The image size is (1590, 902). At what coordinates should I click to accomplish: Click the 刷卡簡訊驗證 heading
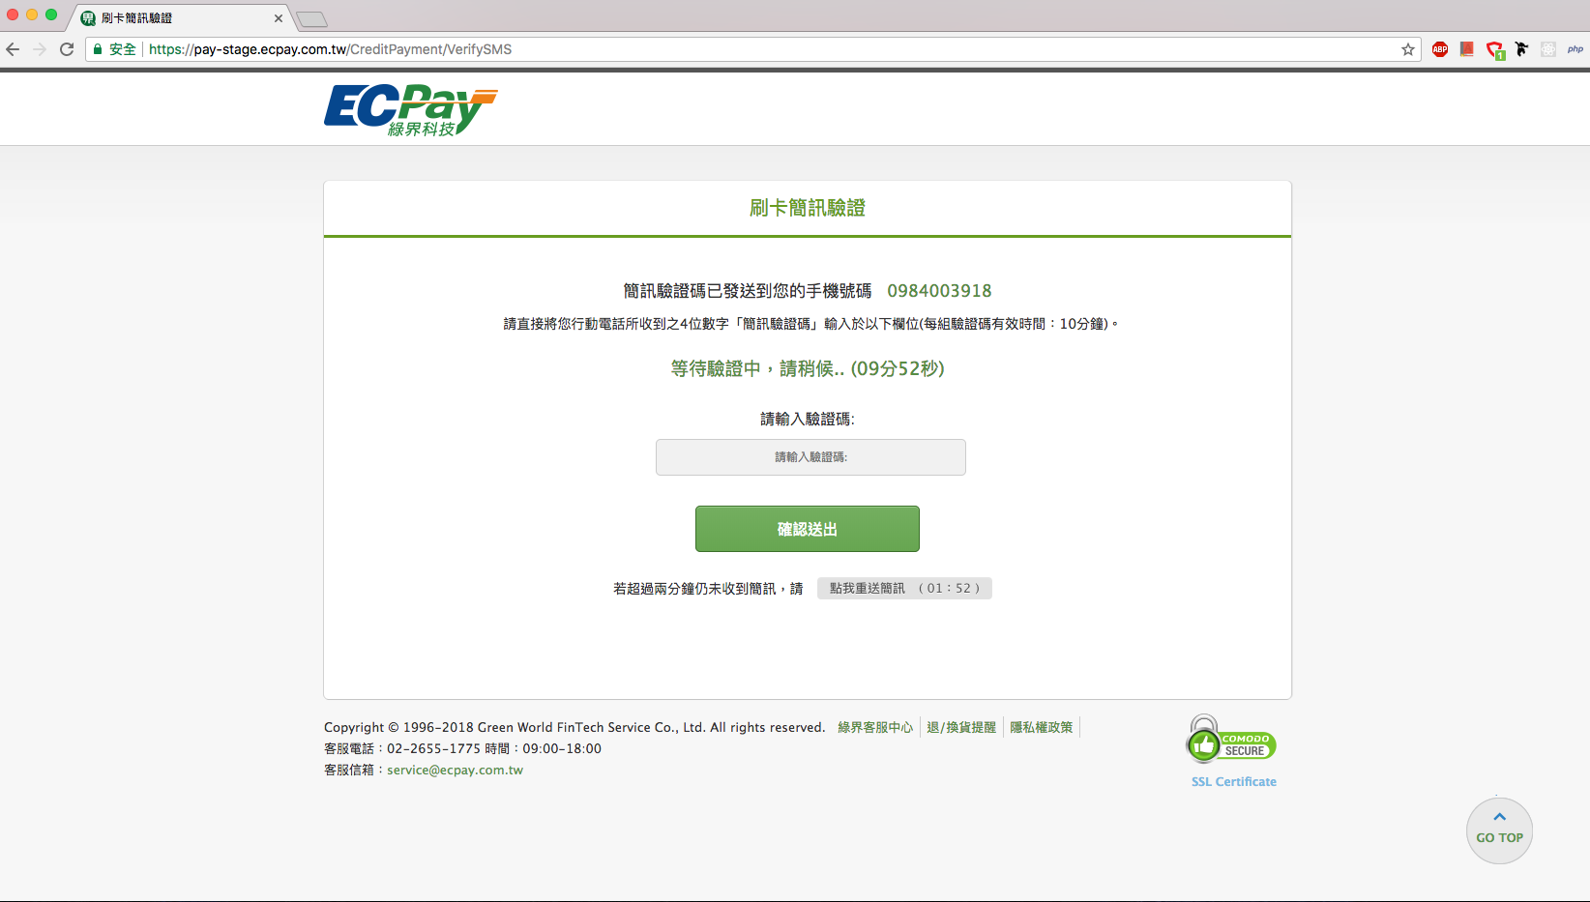tap(808, 208)
